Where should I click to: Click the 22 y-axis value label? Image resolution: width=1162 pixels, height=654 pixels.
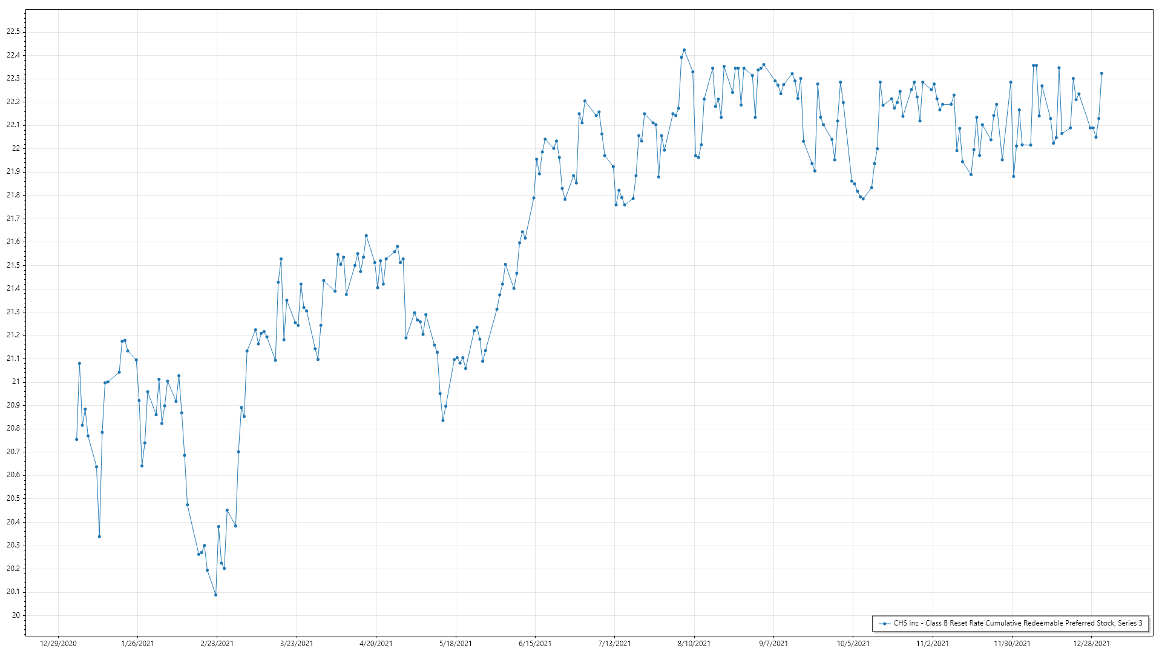tap(16, 148)
